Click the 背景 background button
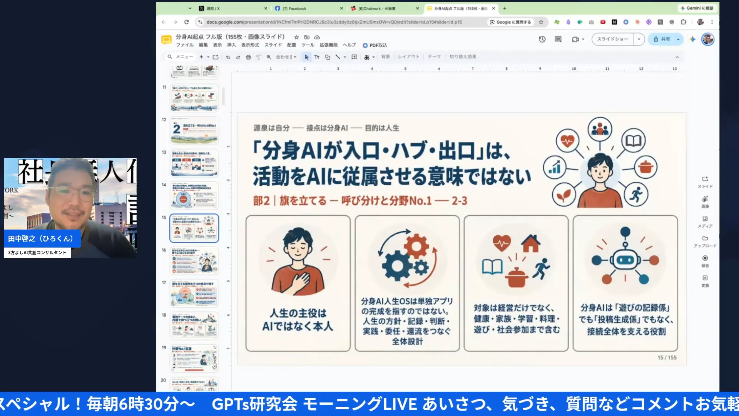 coord(385,57)
